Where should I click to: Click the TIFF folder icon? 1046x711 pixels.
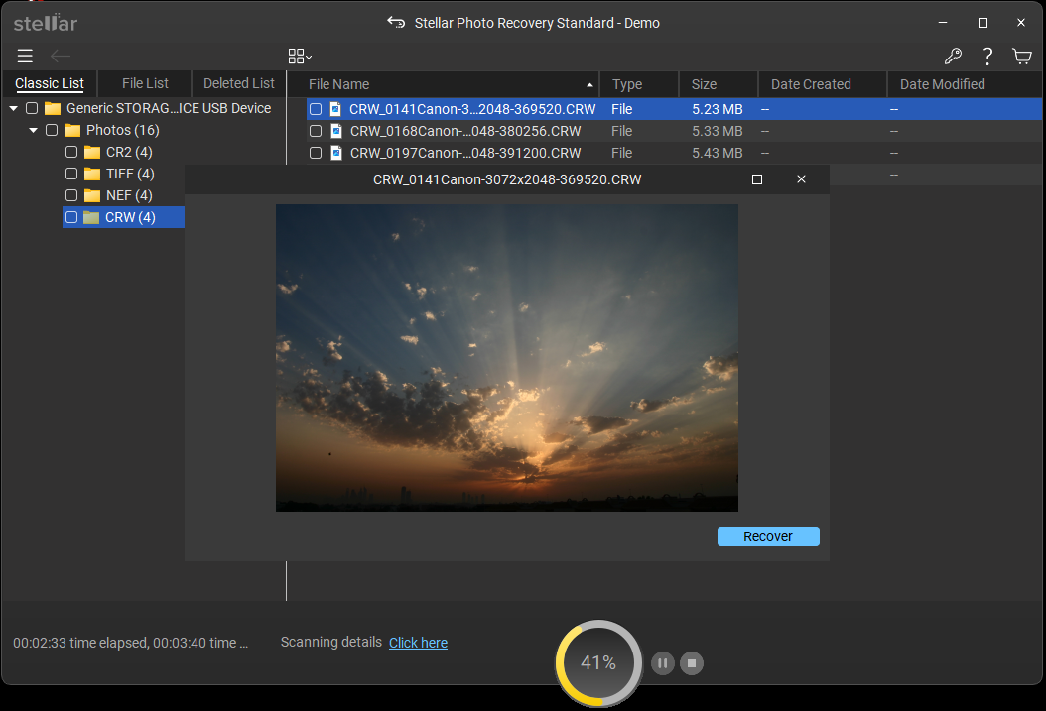92,175
